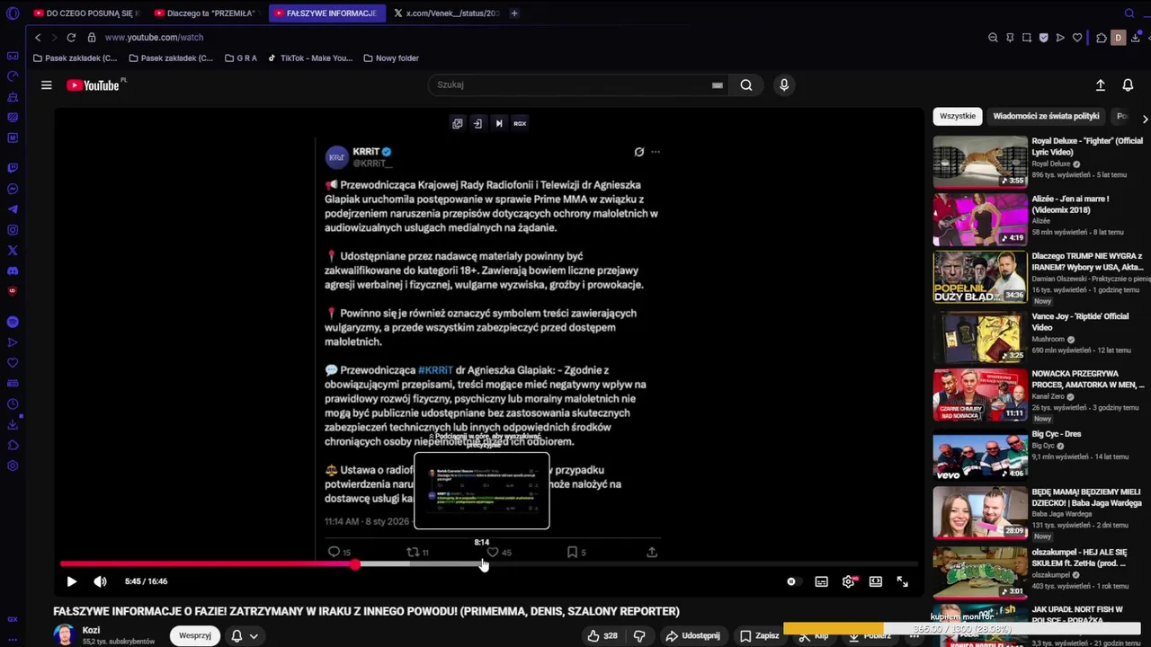Open the extensions cube icon

pyautogui.click(x=1102, y=38)
